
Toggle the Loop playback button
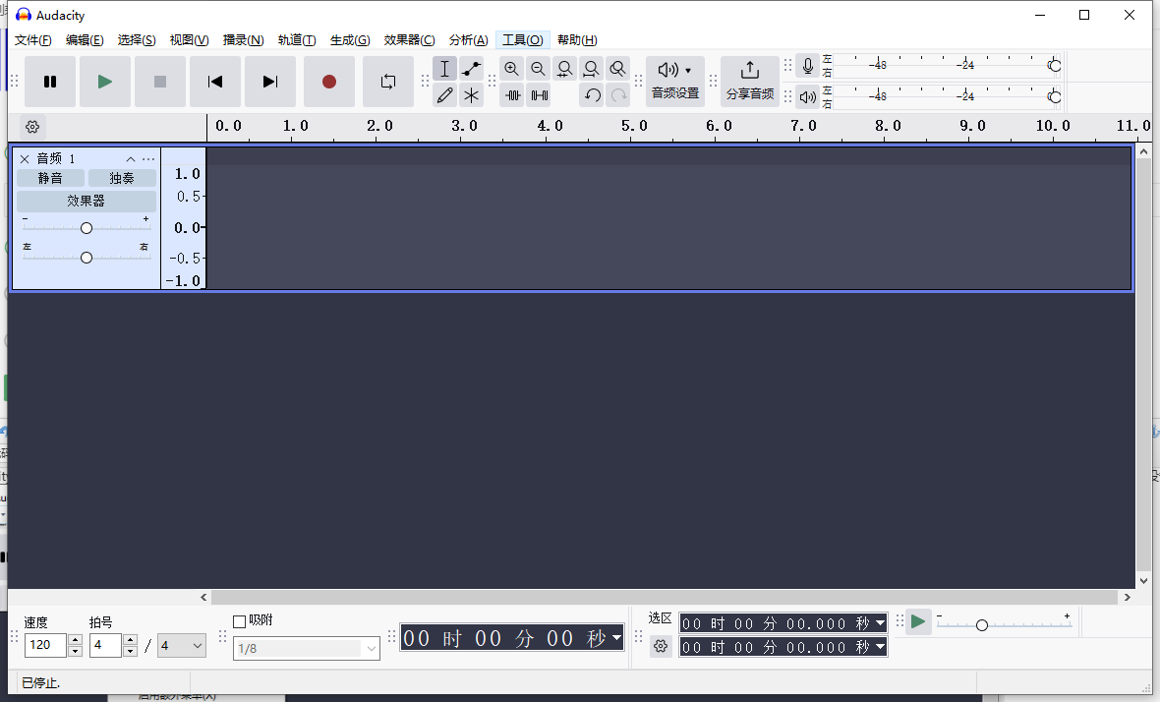click(x=387, y=82)
